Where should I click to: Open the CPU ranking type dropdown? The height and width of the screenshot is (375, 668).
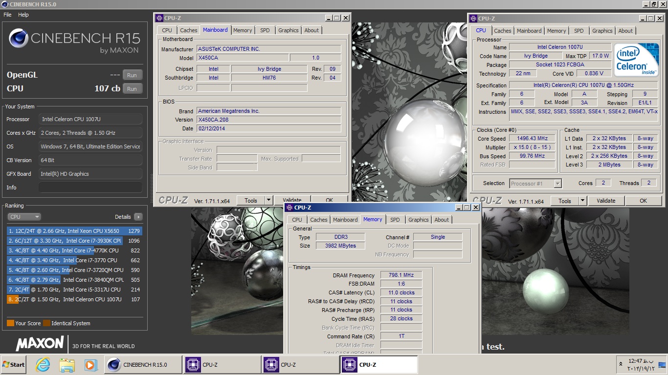[x=24, y=217]
